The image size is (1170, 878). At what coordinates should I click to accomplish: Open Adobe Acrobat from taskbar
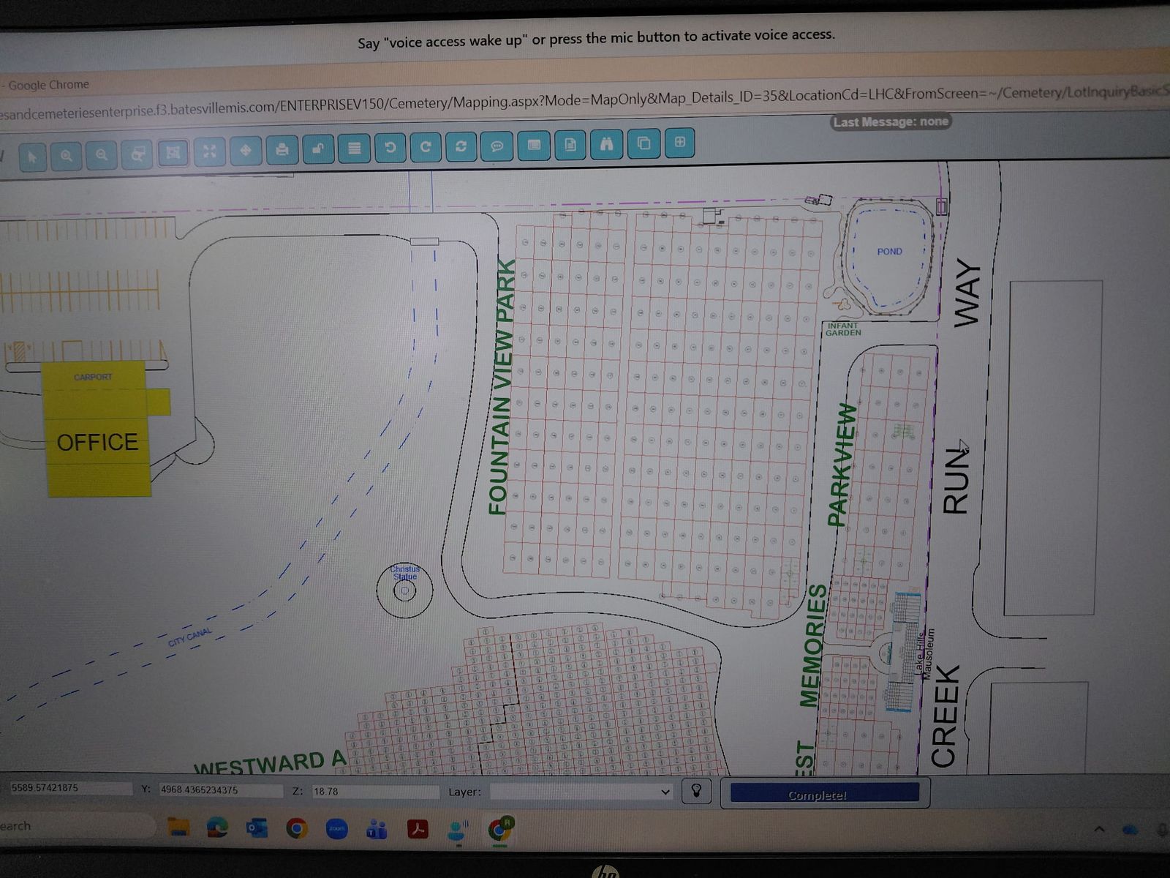tap(418, 829)
